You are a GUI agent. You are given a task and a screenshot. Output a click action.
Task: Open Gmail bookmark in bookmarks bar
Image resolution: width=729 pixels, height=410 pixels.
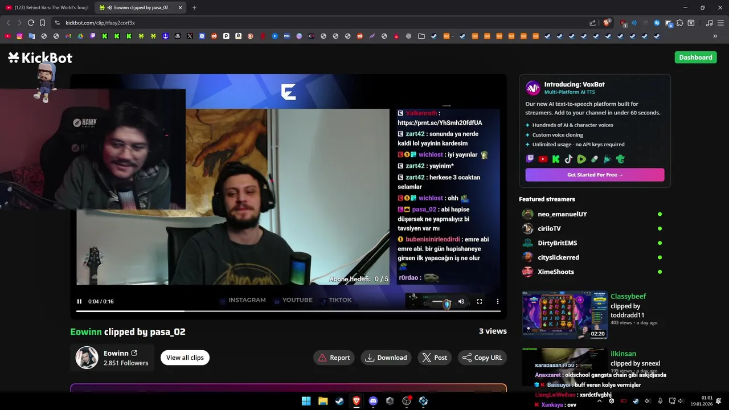tap(68, 36)
